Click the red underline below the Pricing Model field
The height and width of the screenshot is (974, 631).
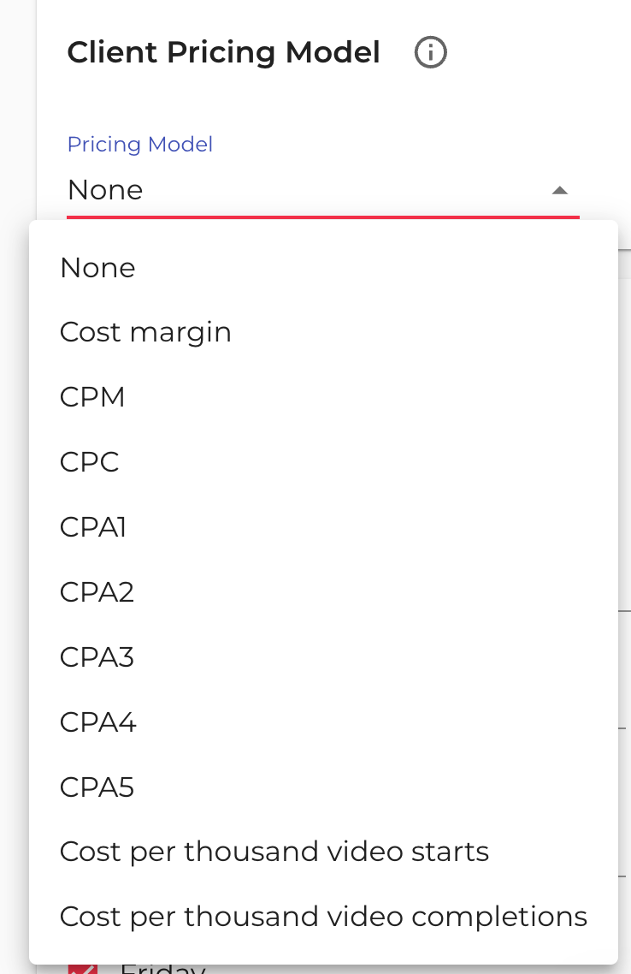click(x=323, y=217)
